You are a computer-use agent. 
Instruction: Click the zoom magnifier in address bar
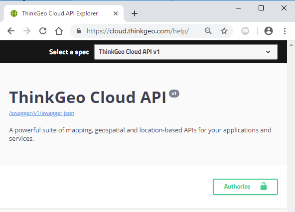point(208,31)
